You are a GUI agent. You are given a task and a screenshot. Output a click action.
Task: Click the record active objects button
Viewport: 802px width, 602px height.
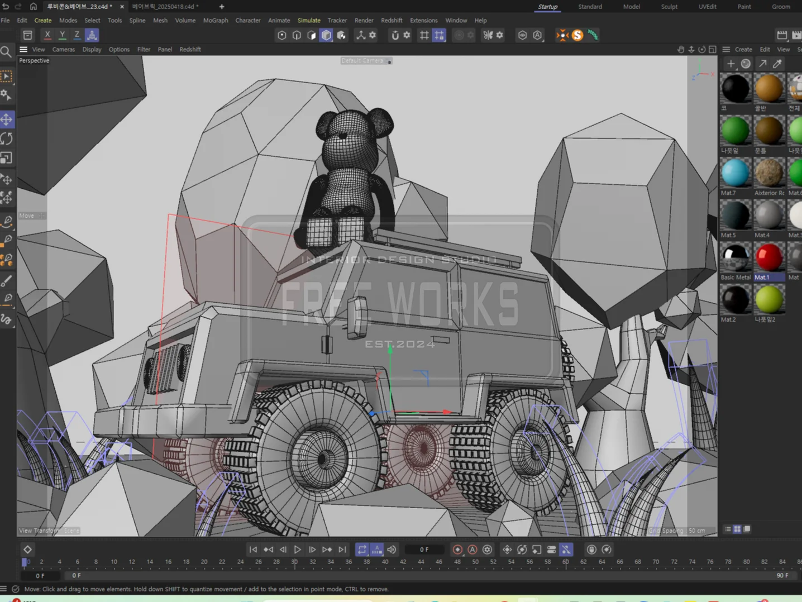click(x=457, y=550)
